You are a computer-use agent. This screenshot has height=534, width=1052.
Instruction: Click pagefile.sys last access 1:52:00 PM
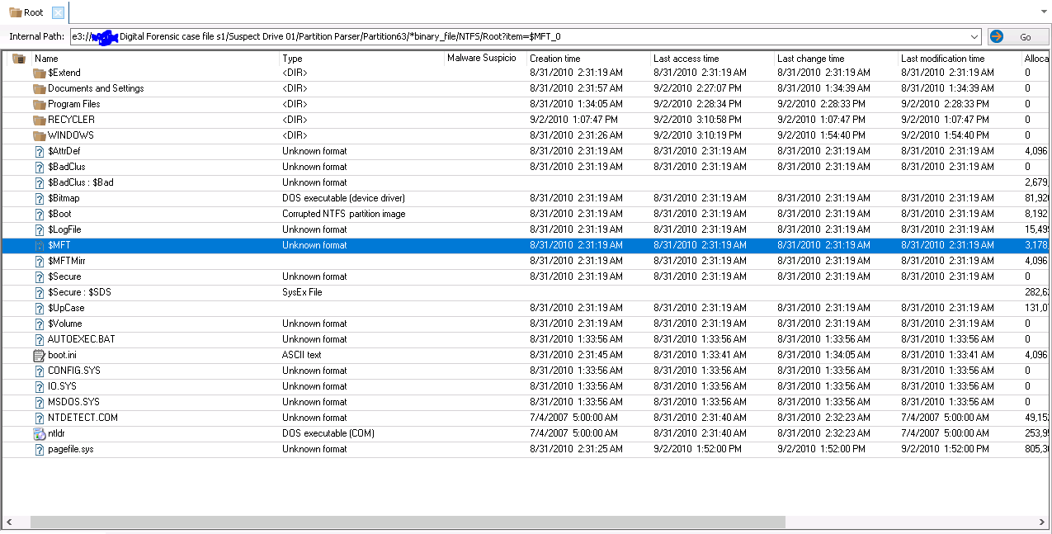[x=697, y=449]
